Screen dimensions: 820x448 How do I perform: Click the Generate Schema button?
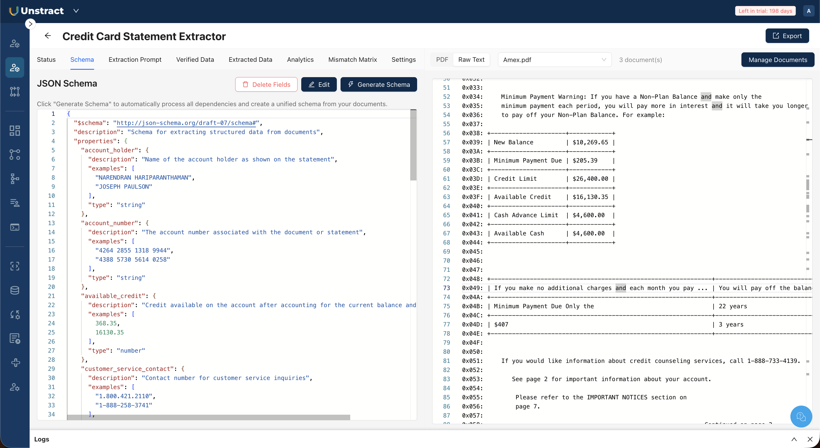pos(378,84)
